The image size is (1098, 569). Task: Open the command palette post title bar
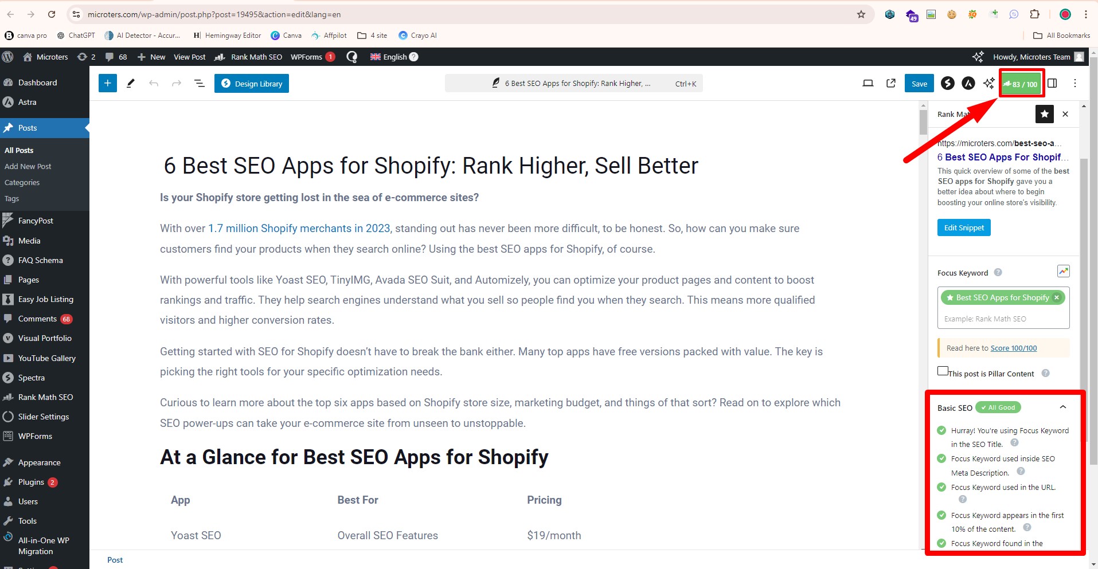click(573, 84)
